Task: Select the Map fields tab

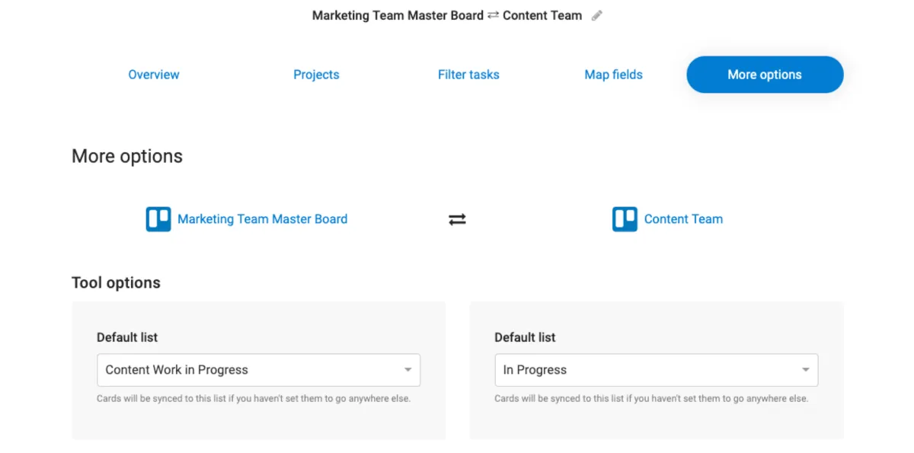Action: coord(613,75)
